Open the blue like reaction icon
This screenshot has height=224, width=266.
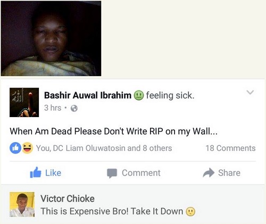[15, 148]
